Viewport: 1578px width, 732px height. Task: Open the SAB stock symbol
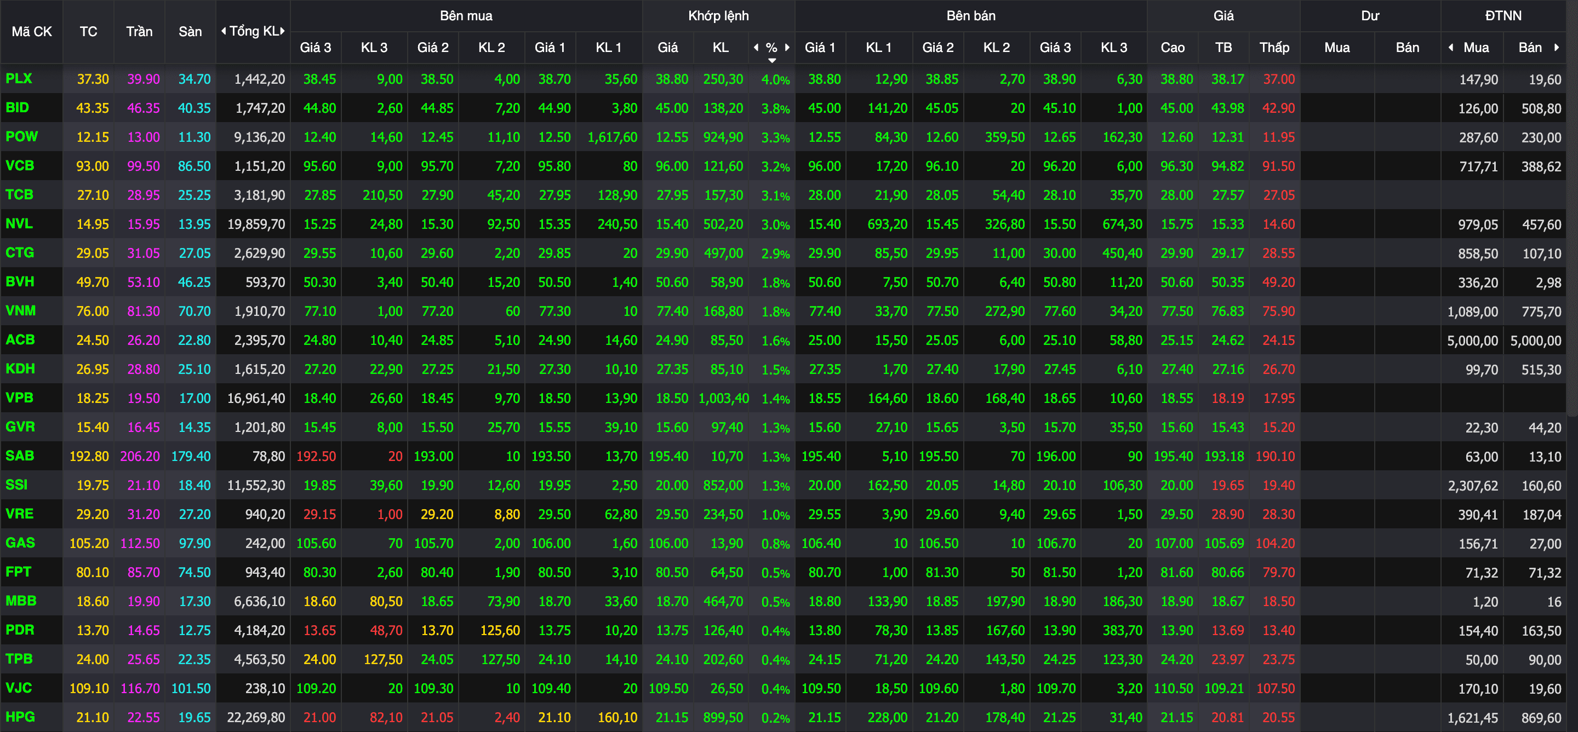20,456
